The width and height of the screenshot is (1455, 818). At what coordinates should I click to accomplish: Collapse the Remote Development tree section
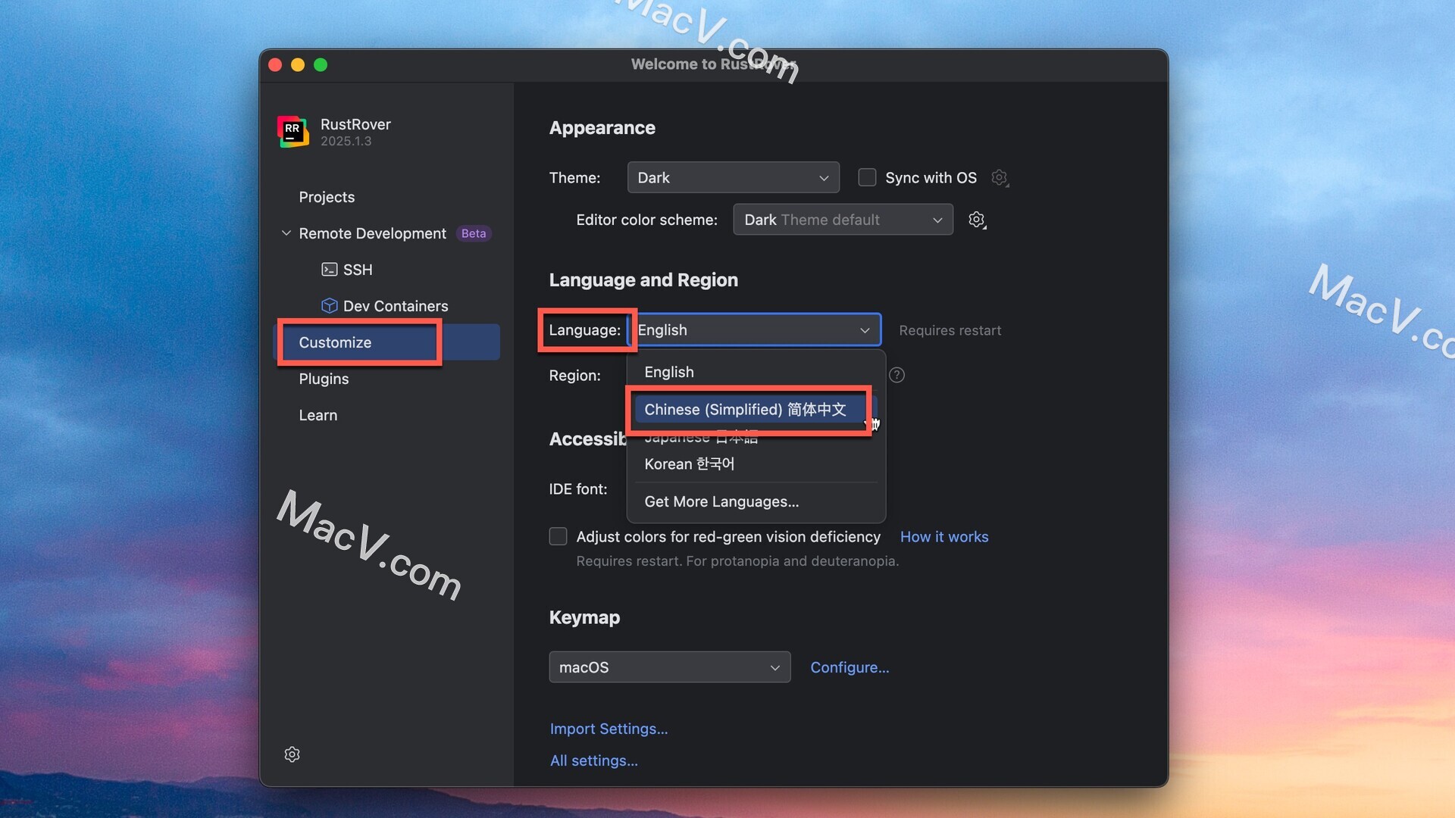click(286, 233)
